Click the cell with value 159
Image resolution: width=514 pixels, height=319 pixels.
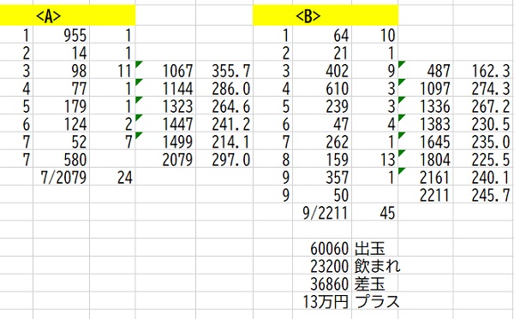point(322,159)
